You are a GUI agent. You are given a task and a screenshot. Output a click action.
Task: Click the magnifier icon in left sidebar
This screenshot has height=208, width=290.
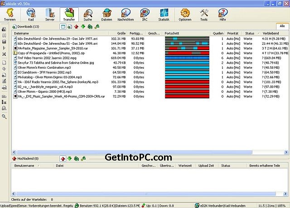pyautogui.click(x=4, y=117)
